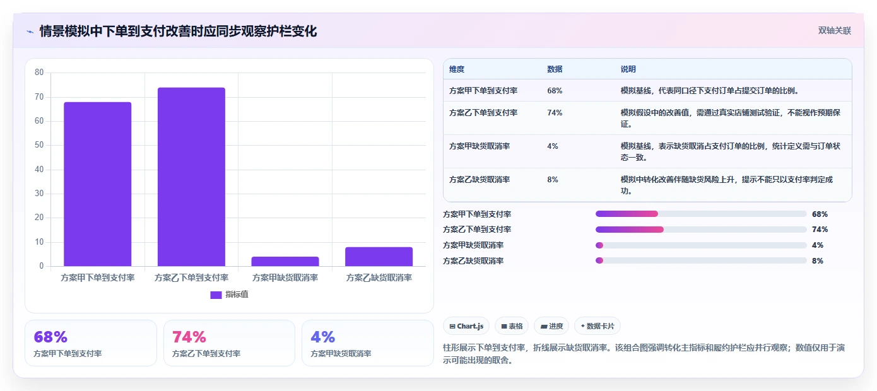The height and width of the screenshot is (391, 877).
Task: Click the 指标值 legend label
Action: [237, 295]
